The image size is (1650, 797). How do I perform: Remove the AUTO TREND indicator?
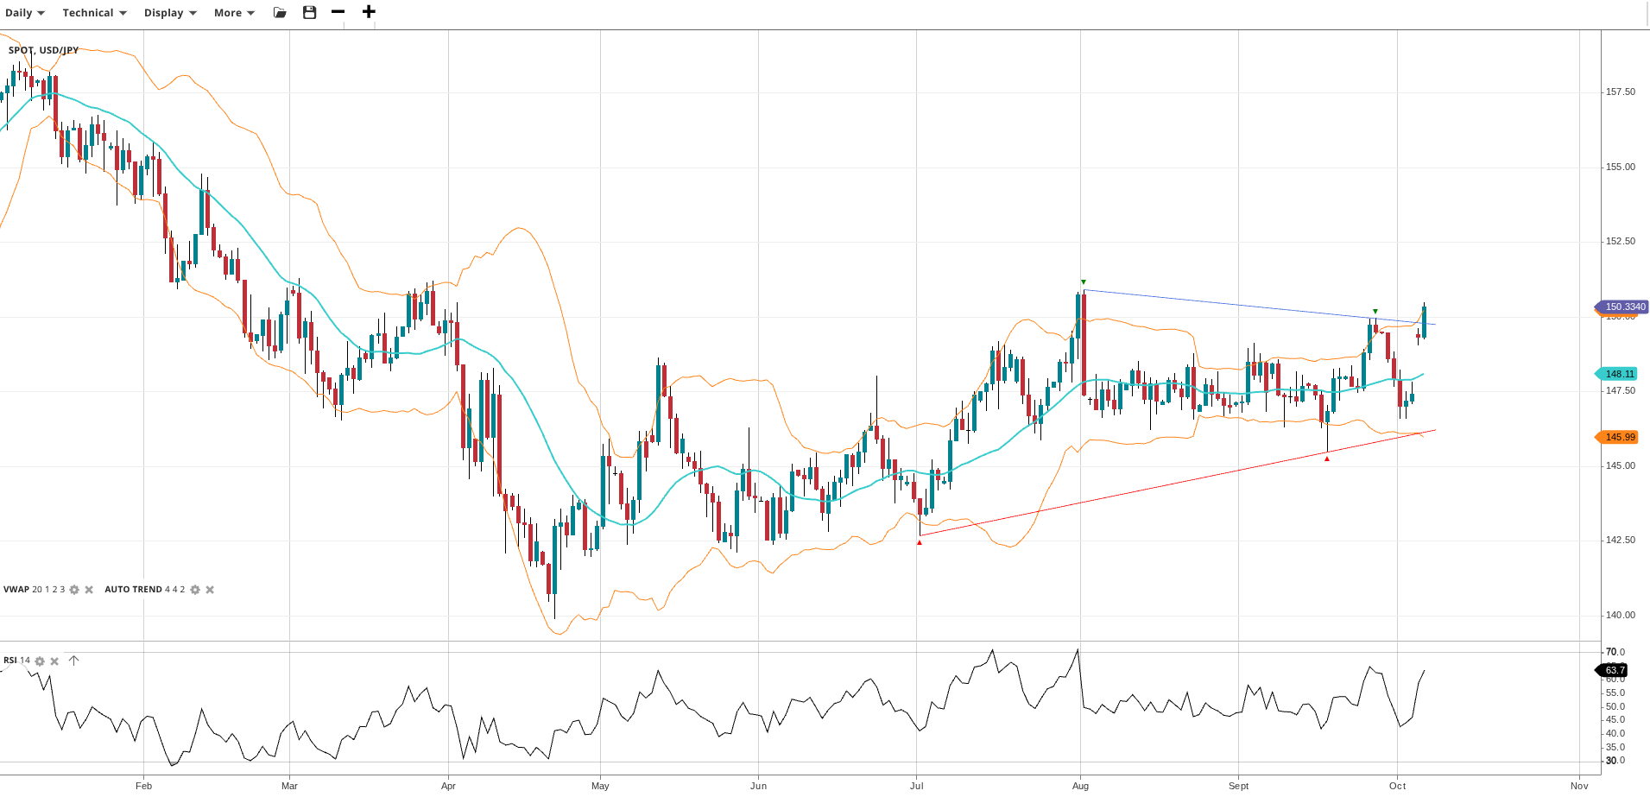210,590
